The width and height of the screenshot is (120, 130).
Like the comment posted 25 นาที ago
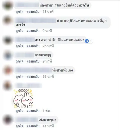click(x=20, y=46)
